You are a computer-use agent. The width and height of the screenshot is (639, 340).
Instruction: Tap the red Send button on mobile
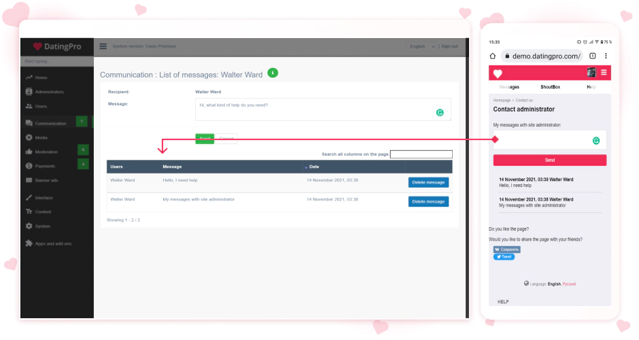[550, 160]
